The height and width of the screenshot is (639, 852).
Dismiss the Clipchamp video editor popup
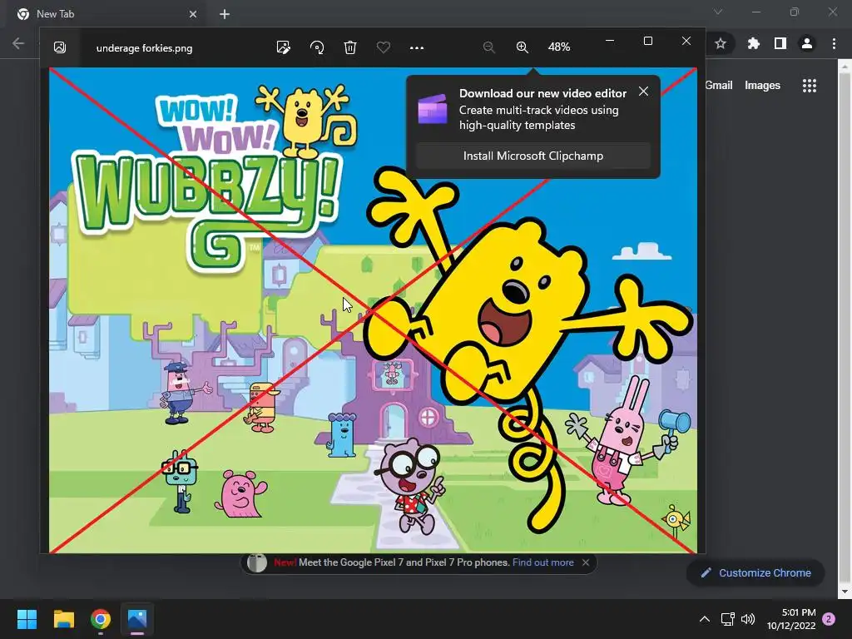click(643, 92)
